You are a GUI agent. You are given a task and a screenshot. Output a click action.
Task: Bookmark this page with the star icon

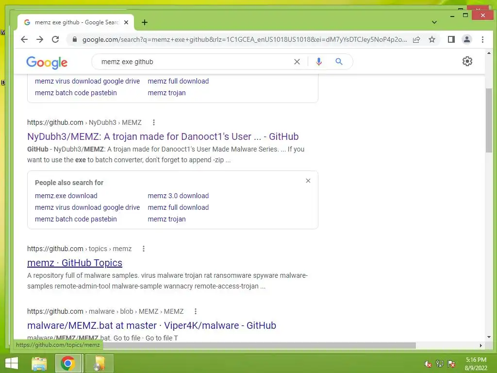(x=431, y=39)
